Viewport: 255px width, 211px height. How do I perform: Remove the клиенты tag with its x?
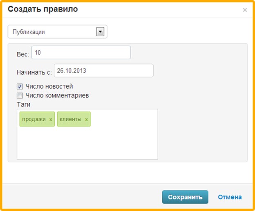(86, 120)
